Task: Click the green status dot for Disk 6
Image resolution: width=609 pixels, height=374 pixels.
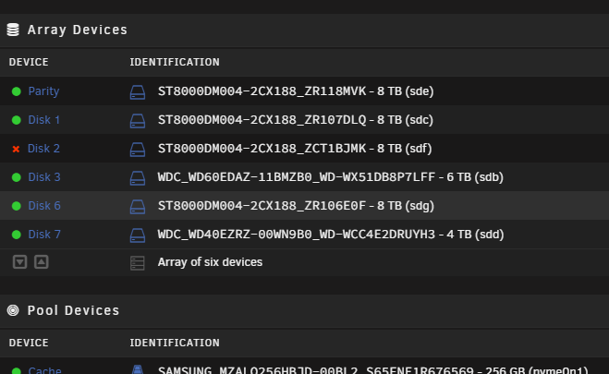Action: pyautogui.click(x=17, y=206)
